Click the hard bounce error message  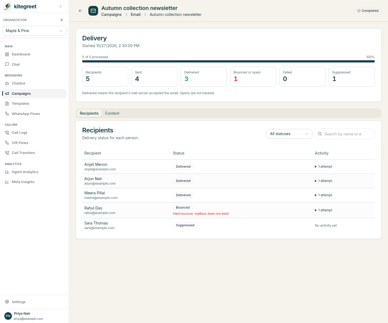pos(201,214)
